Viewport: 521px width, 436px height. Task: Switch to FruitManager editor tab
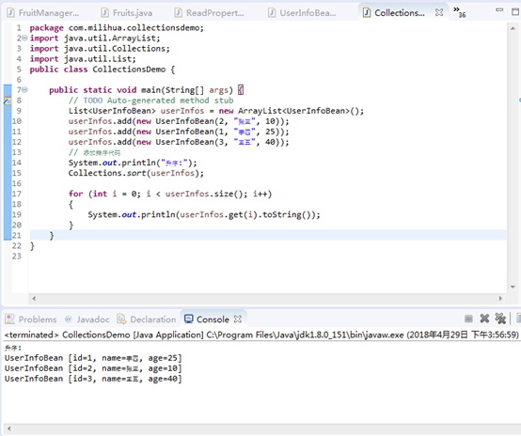tap(43, 13)
